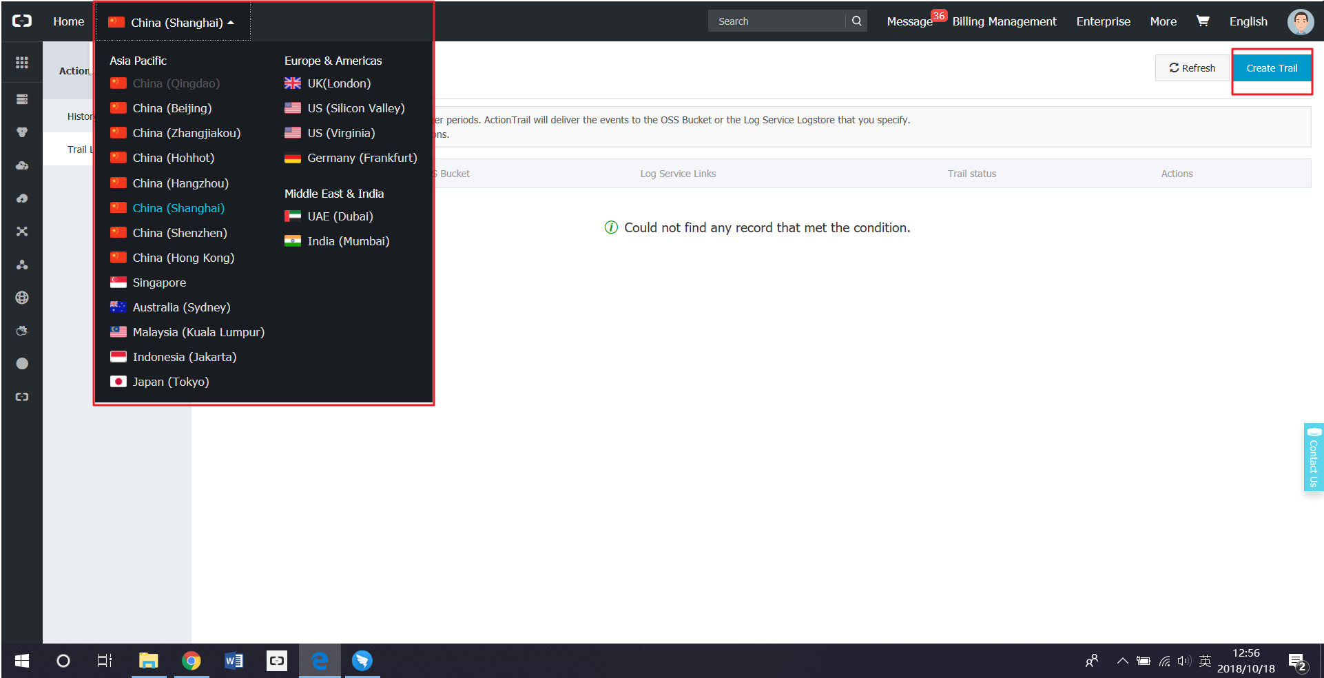Open the server stack sidebar icon
Image resolution: width=1324 pixels, height=678 pixels.
[x=22, y=99]
